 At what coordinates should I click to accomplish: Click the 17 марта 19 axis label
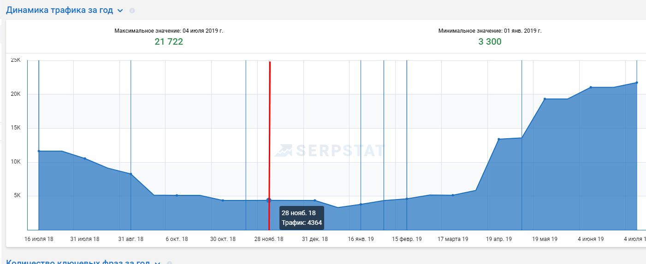(453, 239)
